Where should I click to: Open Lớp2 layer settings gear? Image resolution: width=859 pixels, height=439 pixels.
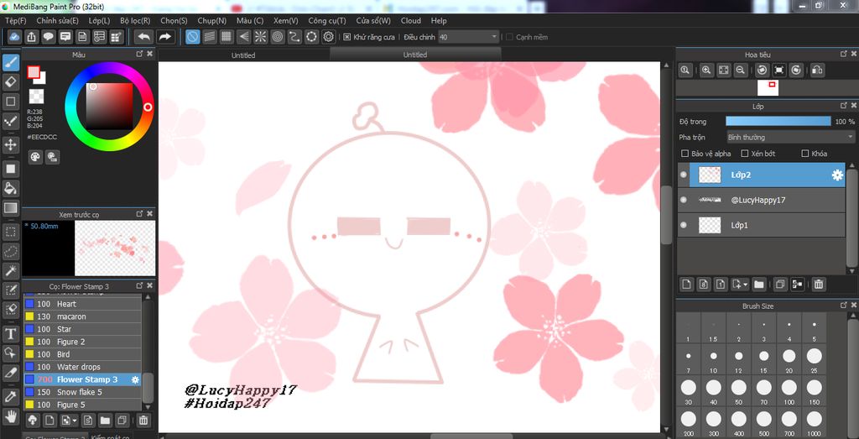pyautogui.click(x=837, y=175)
